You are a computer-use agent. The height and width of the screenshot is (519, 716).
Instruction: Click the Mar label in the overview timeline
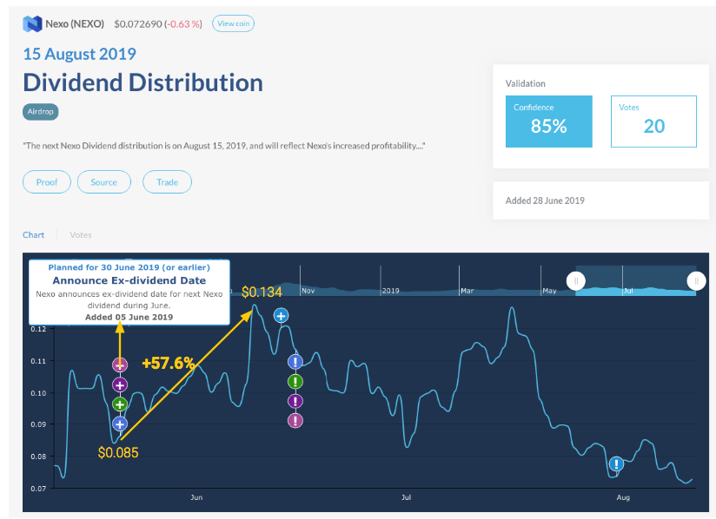(x=467, y=291)
